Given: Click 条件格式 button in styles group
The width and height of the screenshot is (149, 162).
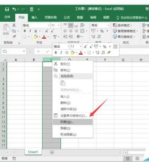Looking at the screenshot, I should pyautogui.click(x=123, y=25).
